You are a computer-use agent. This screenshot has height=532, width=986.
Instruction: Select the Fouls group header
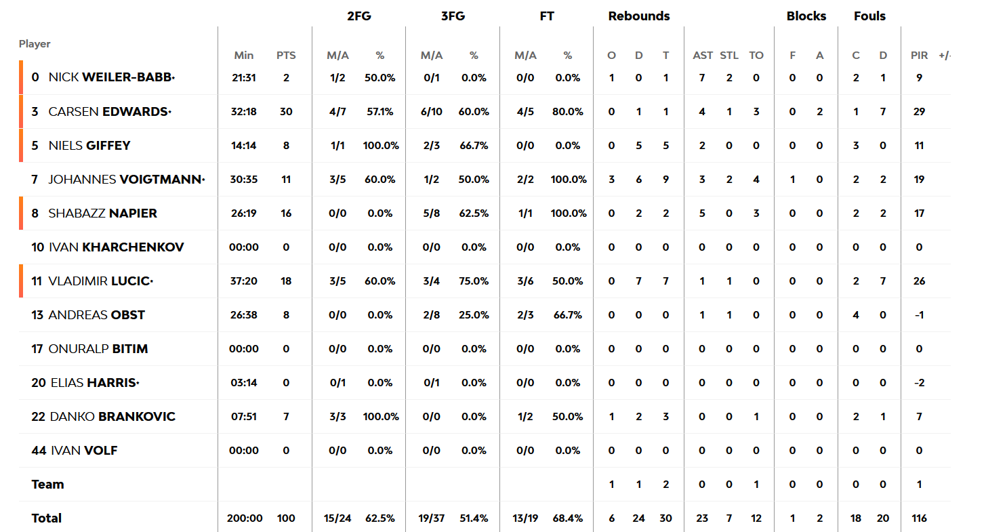pos(869,16)
